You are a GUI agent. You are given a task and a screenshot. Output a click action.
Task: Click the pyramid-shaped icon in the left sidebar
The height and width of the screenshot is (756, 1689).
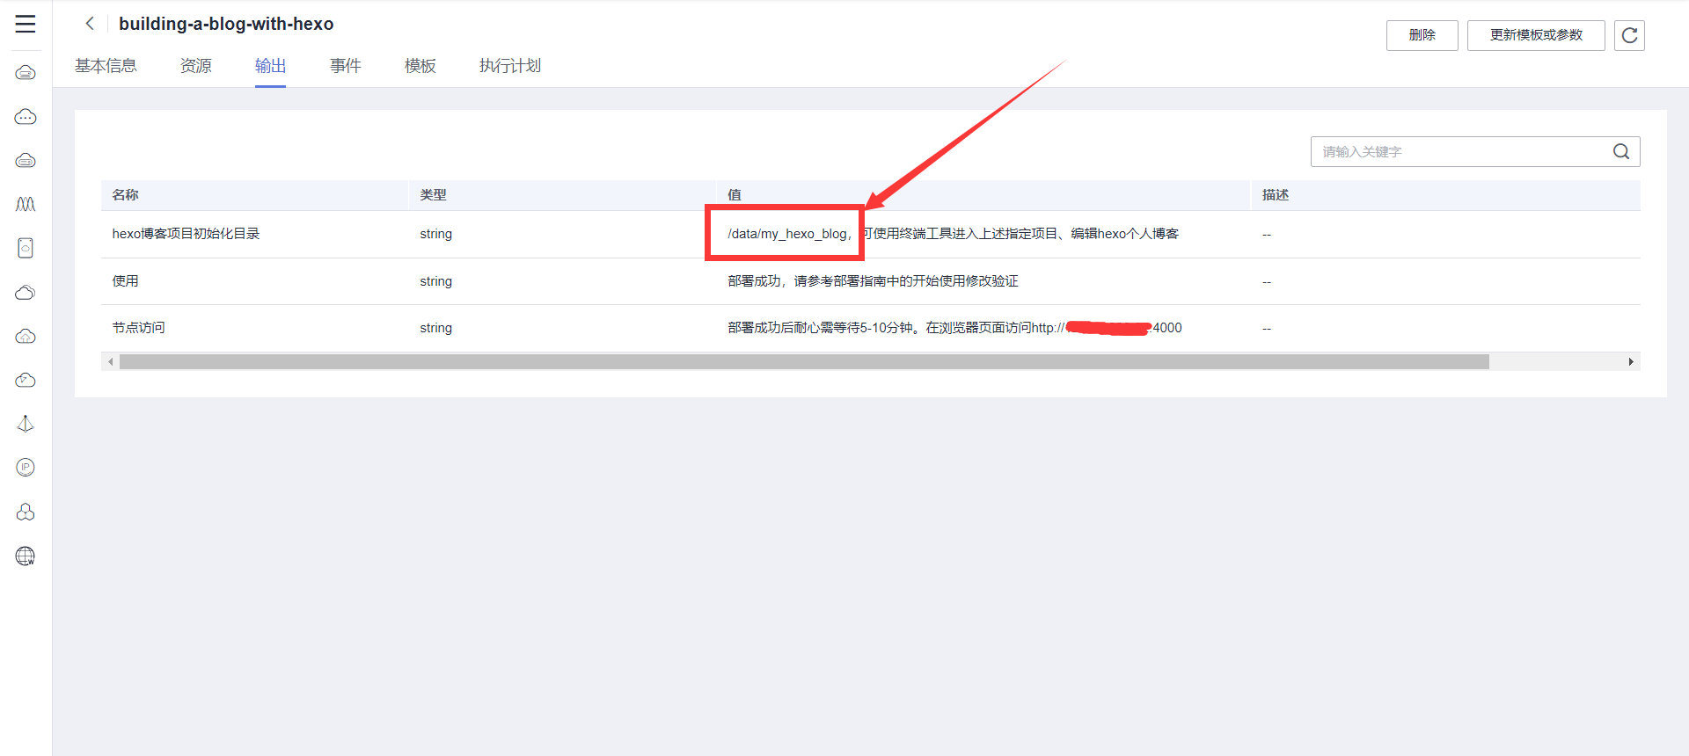tap(26, 424)
